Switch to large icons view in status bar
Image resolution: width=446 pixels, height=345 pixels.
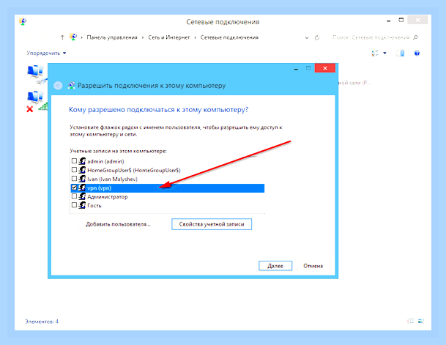coord(420,322)
